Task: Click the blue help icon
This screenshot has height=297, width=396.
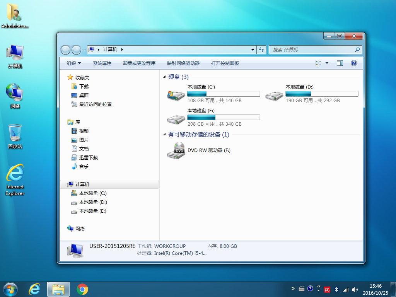Action: click(x=353, y=63)
